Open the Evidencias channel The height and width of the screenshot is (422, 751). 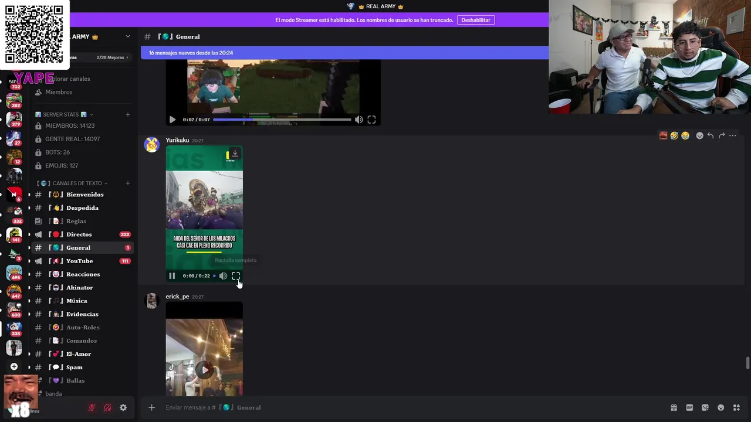tap(82, 314)
